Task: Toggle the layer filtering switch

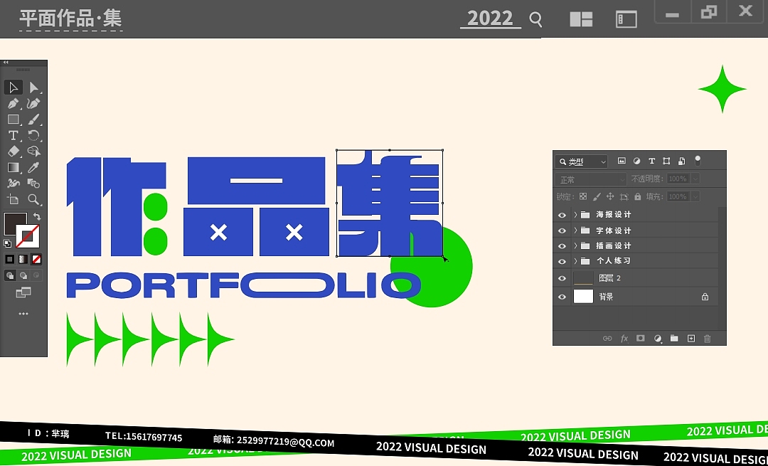Action: pyautogui.click(x=698, y=161)
